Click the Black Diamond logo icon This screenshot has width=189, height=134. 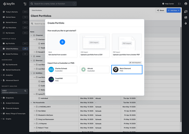tap(116, 70)
